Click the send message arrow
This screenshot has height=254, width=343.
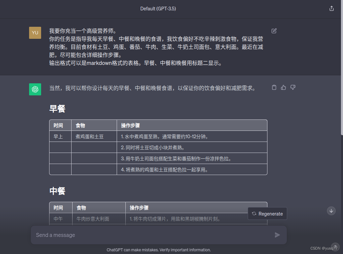(x=277, y=235)
